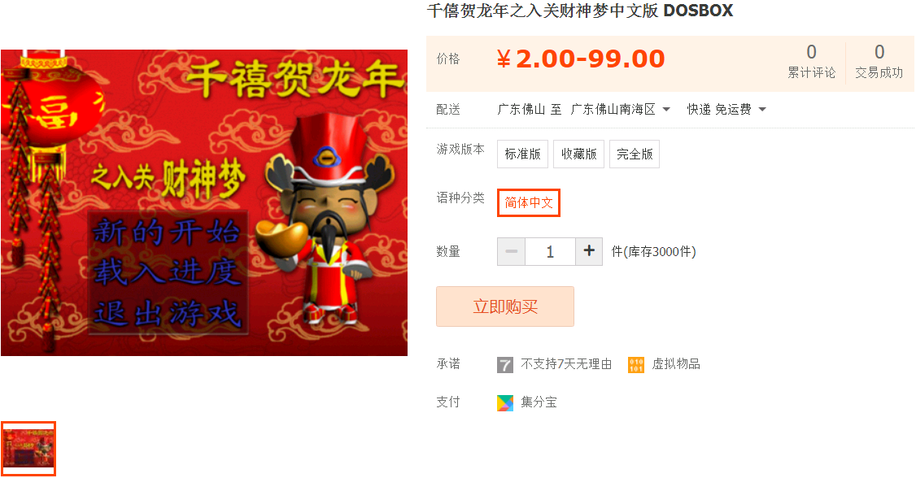Toggle the 简体中文 language option

click(x=529, y=202)
